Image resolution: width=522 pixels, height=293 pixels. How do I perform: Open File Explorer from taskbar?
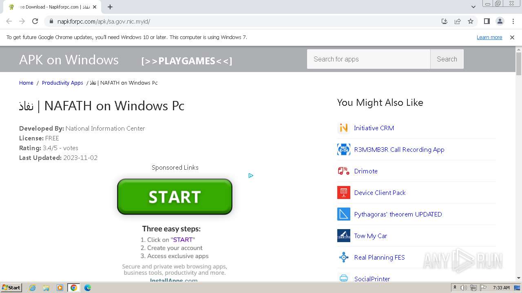[x=46, y=288]
